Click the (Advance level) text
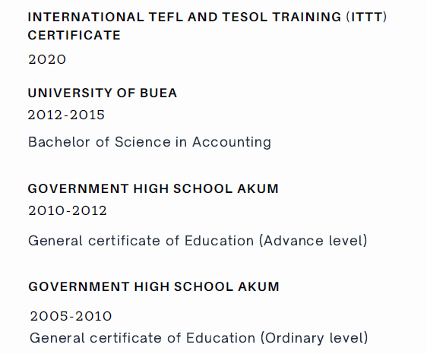The width and height of the screenshot is (427, 354). 313,241
